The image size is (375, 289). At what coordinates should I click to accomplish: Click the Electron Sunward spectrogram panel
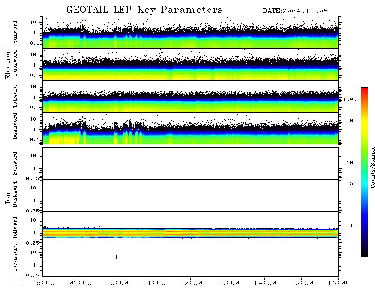(190, 32)
